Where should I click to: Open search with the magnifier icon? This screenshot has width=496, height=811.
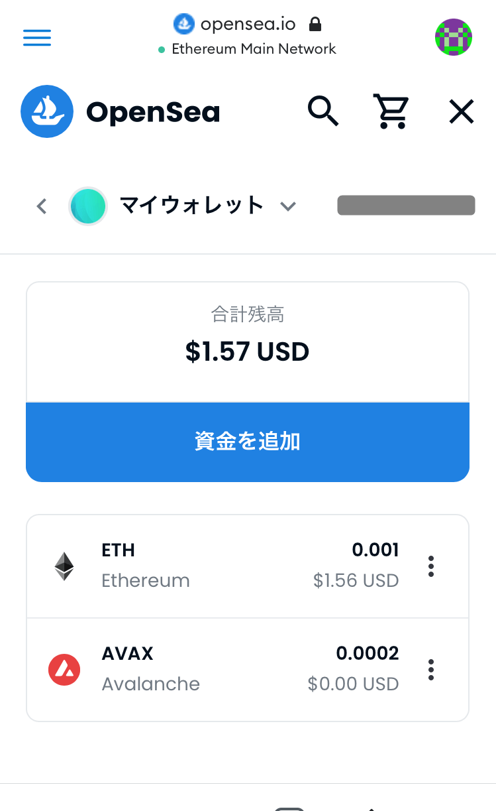pos(323,111)
